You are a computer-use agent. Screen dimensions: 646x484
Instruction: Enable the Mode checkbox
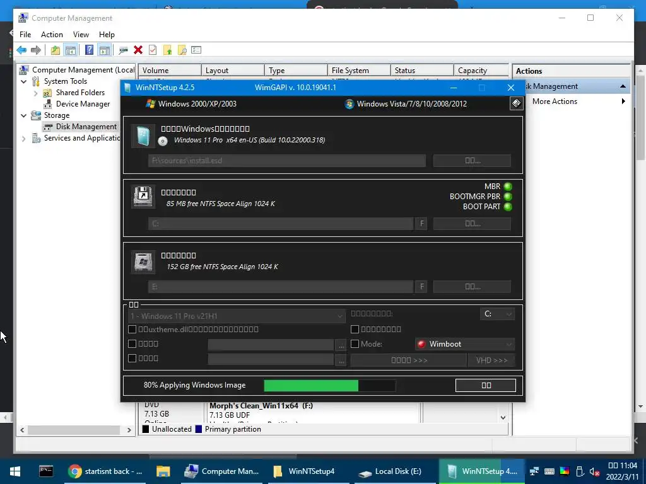click(355, 343)
